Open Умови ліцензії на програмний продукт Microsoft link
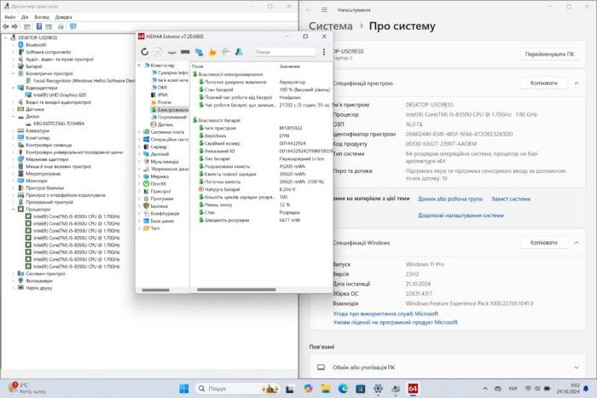The image size is (597, 398). 395,322
